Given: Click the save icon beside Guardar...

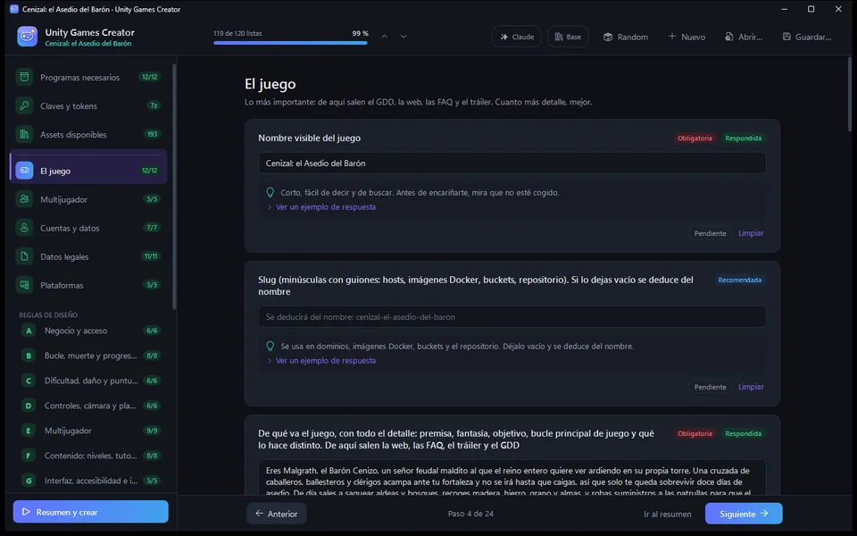Looking at the screenshot, I should pyautogui.click(x=786, y=37).
